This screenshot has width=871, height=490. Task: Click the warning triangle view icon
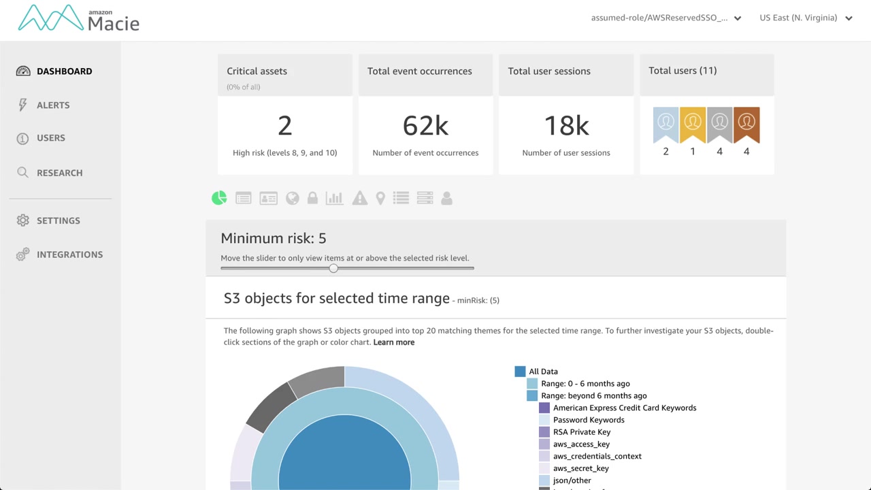point(360,198)
